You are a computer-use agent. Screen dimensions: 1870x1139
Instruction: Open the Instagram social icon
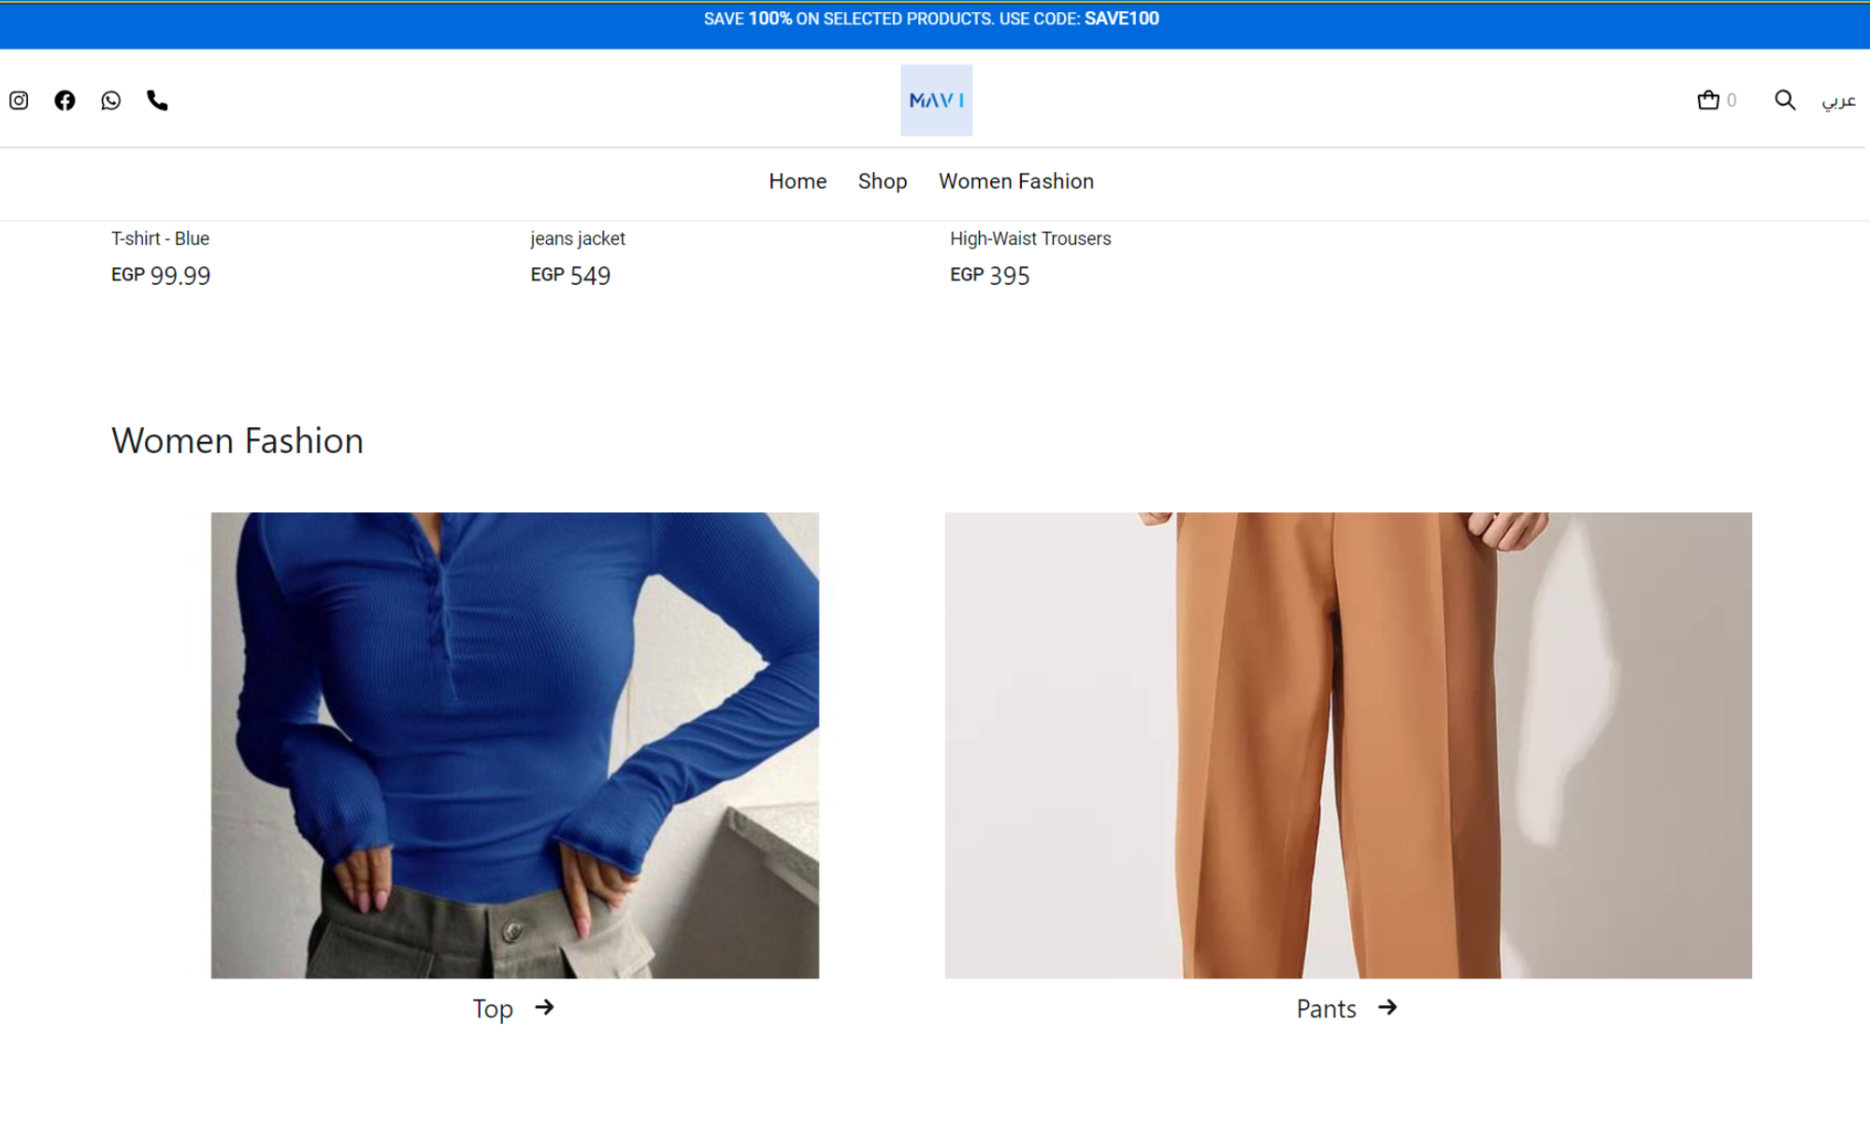click(19, 100)
